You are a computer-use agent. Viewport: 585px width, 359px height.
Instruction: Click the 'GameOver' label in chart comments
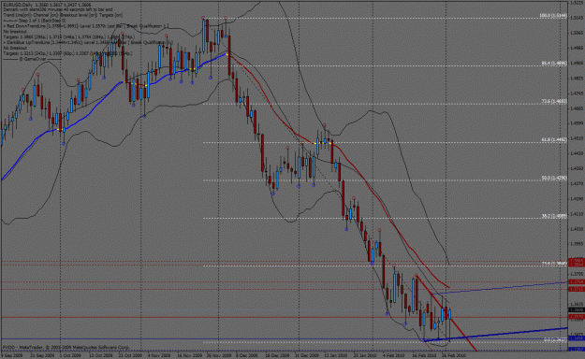tap(33, 59)
